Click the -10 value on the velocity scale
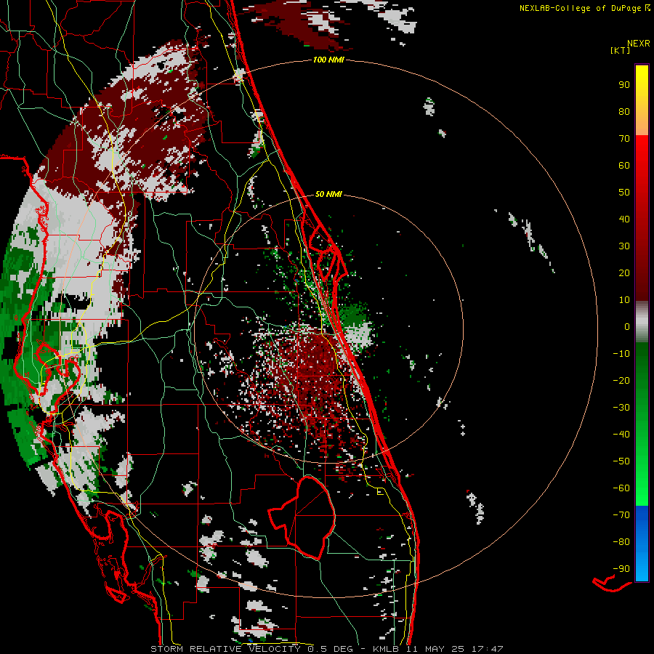This screenshot has width=654, height=654. (621, 354)
